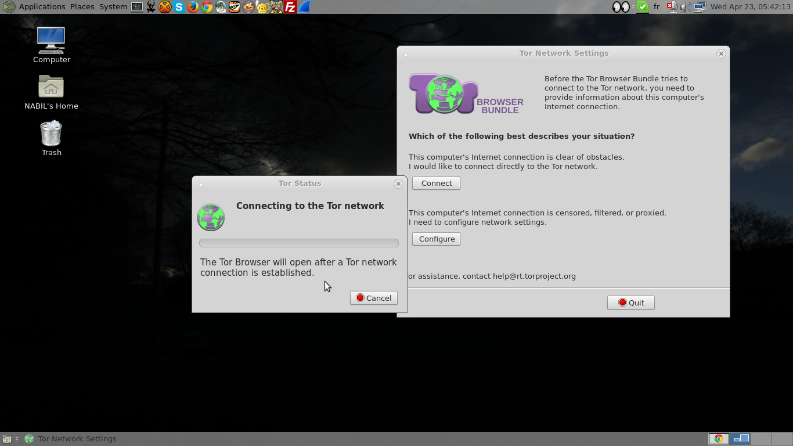Open the volume speaker tray icon

tap(686, 7)
